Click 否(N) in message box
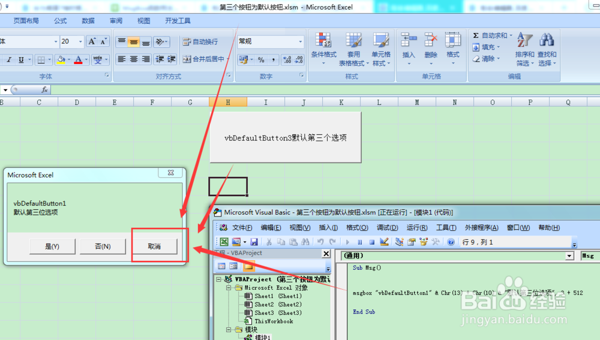600x340 pixels. [103, 246]
